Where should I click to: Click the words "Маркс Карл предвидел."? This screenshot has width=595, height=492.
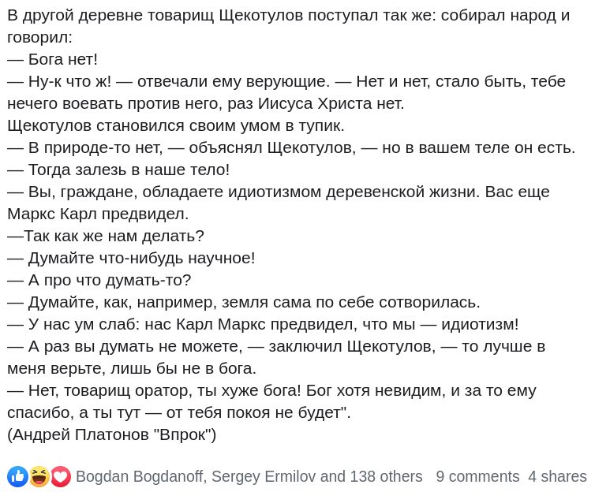click(98, 214)
